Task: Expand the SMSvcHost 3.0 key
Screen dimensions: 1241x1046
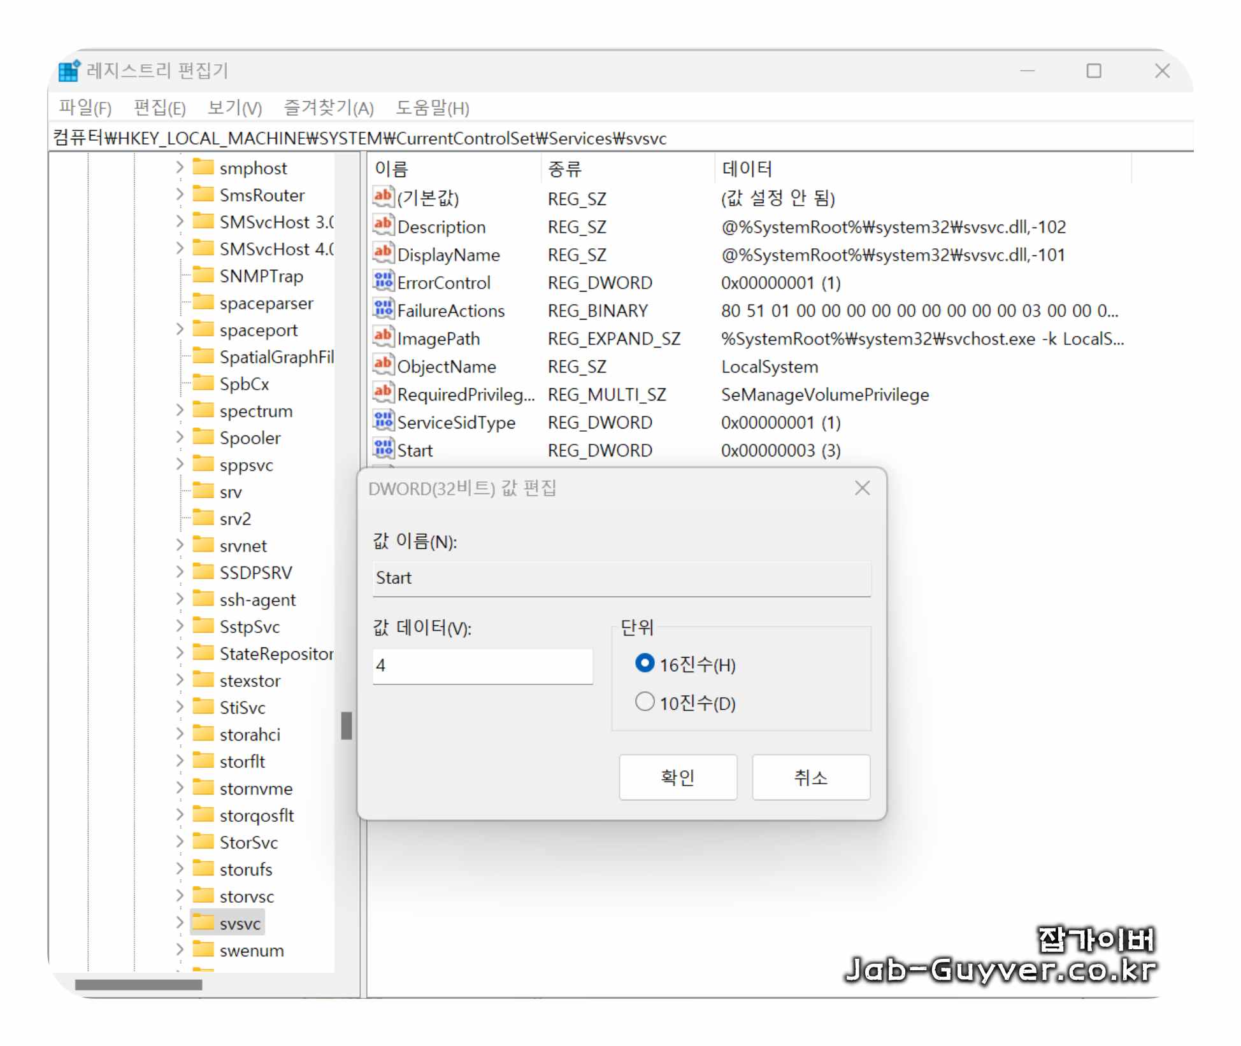Action: [x=179, y=222]
